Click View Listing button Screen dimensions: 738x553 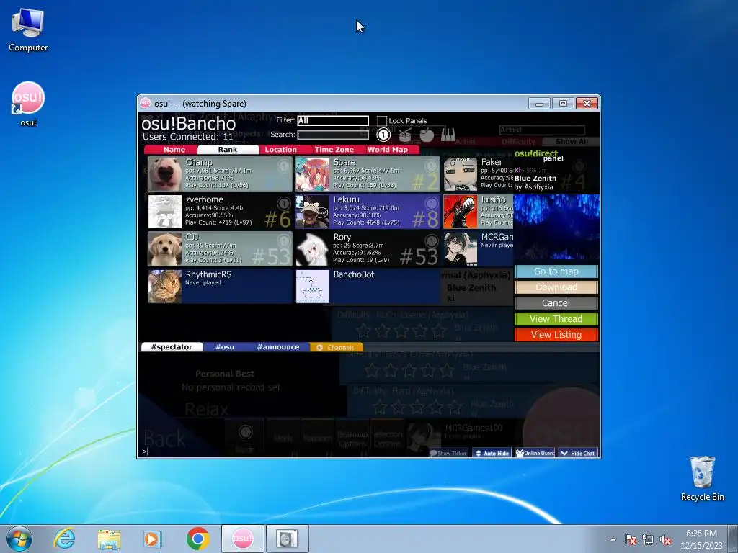[x=556, y=334]
